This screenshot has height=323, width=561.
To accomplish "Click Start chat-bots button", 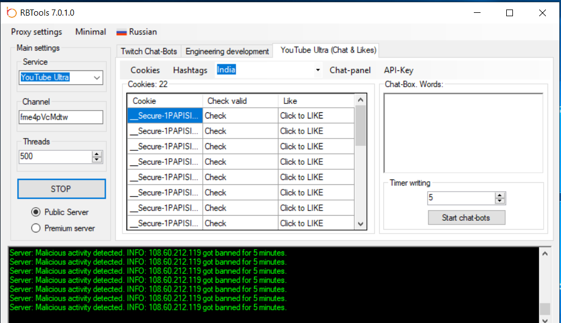I will (x=466, y=217).
